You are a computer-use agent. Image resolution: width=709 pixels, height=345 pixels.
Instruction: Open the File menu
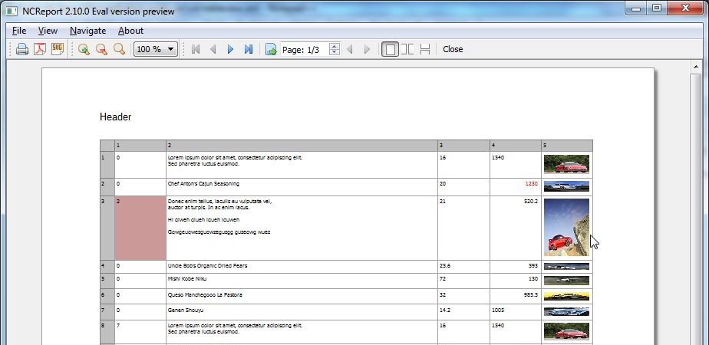point(19,31)
